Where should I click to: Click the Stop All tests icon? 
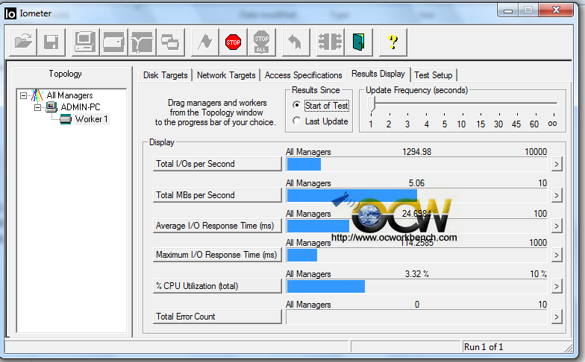[261, 42]
